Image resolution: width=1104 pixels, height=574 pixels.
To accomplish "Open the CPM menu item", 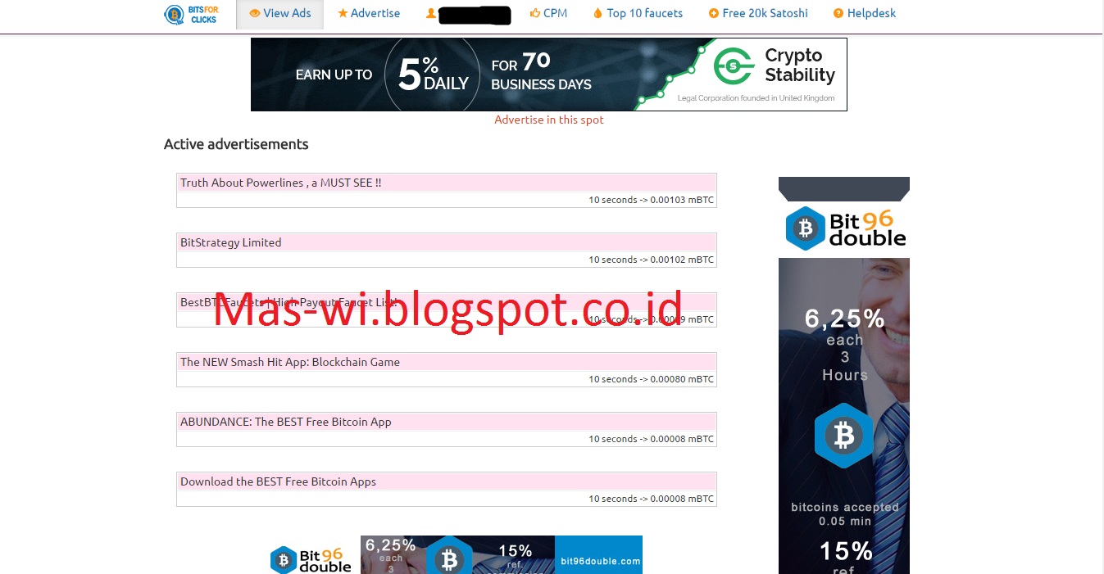I will [x=548, y=14].
